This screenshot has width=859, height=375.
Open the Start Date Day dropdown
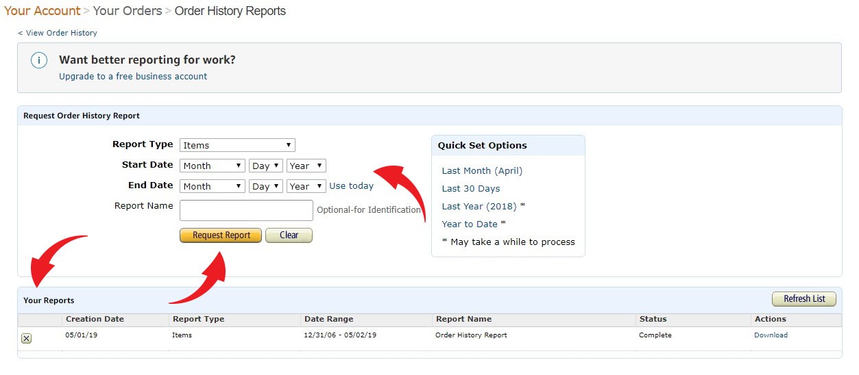(266, 166)
